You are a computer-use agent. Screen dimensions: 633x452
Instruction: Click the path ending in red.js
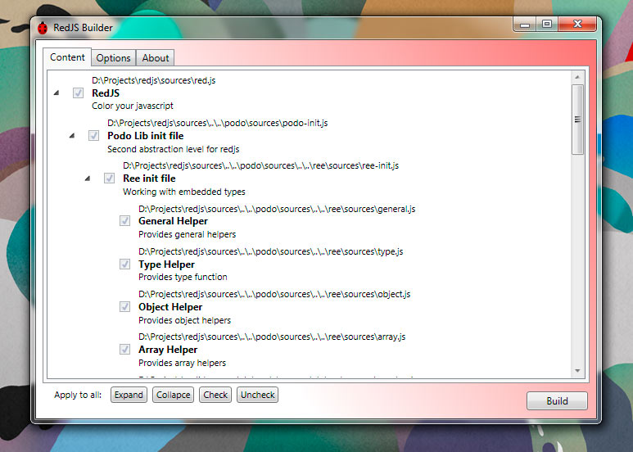(154, 80)
